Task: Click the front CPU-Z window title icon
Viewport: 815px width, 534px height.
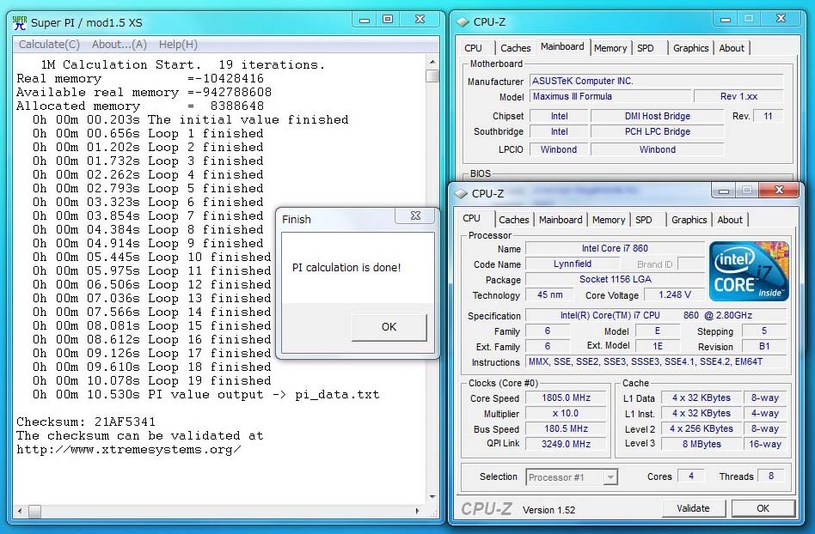Action: tap(461, 194)
